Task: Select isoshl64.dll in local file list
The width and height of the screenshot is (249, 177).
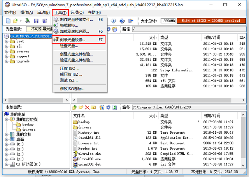Action: [89, 138]
